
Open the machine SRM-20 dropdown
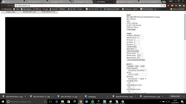[x=137, y=35]
